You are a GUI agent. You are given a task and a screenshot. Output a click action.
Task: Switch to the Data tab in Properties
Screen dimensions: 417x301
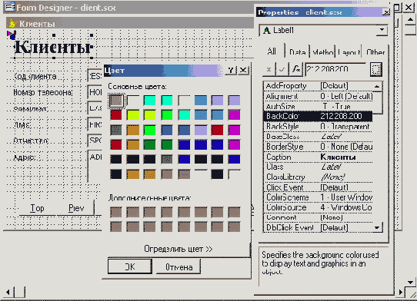(x=297, y=51)
